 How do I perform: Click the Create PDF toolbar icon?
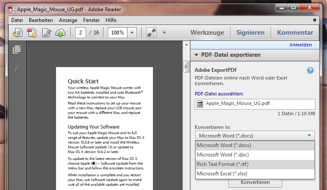(x=32, y=33)
